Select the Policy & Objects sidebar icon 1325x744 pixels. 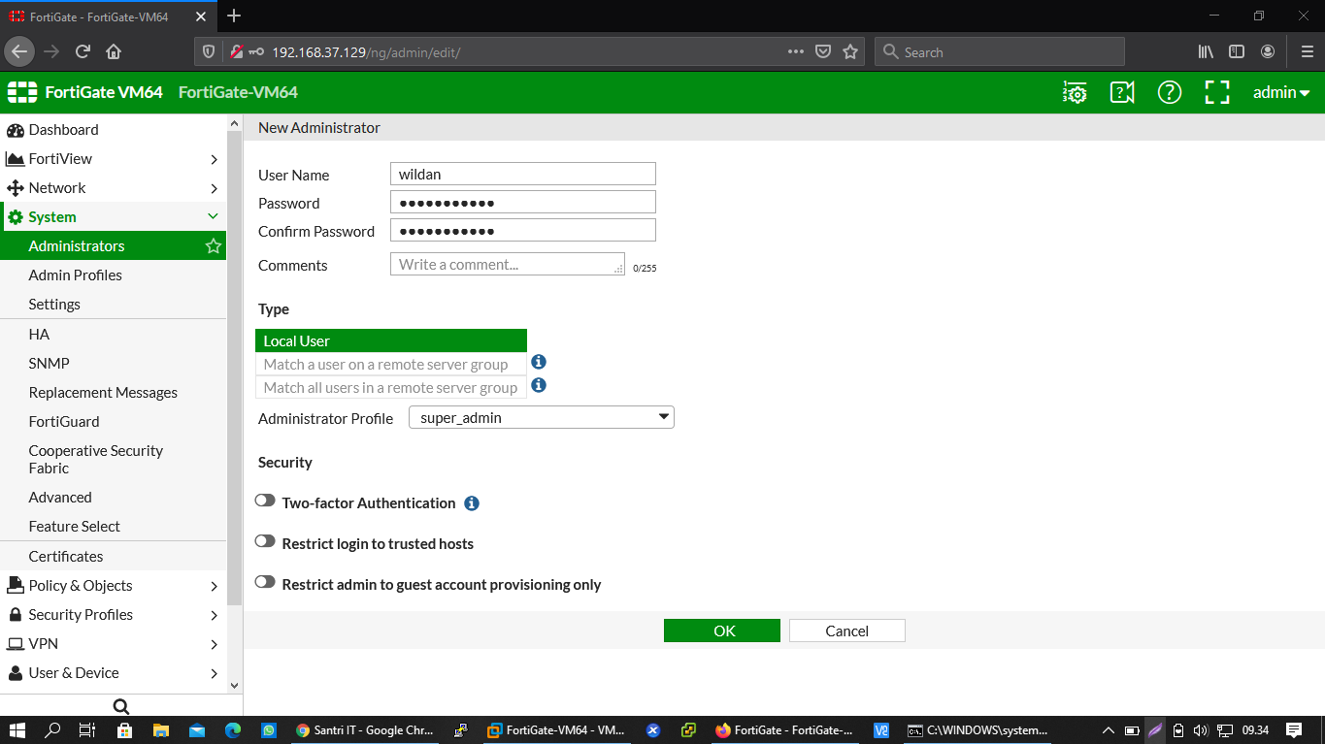[x=15, y=585]
